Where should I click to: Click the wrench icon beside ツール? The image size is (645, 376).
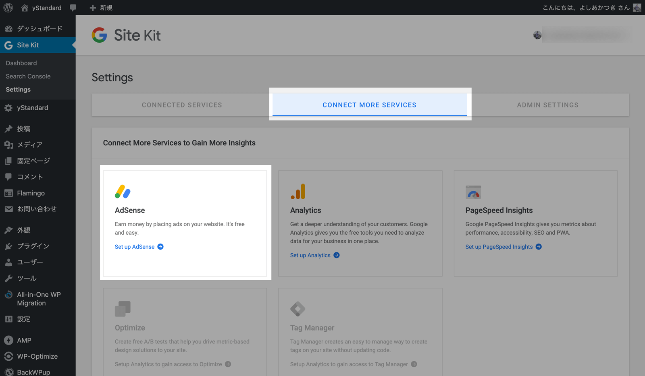click(x=8, y=278)
